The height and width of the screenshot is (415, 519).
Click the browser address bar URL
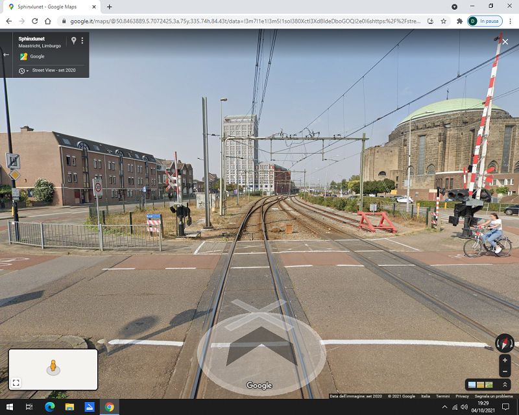point(247,21)
